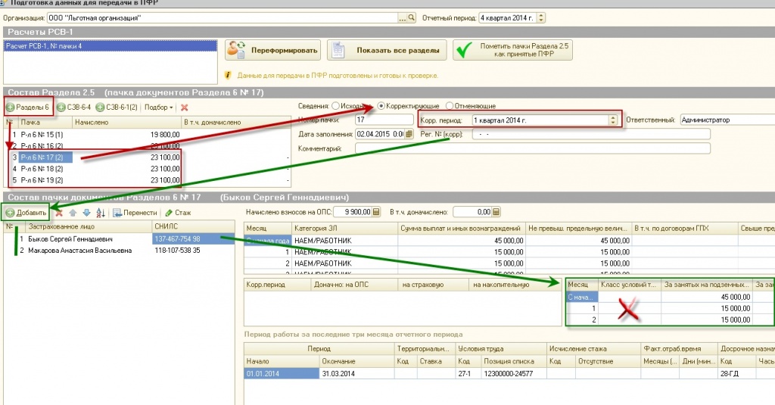775x405 pixels.
Task: Select pack row Р-л 6 № 15 (1)
Action: tap(148, 135)
